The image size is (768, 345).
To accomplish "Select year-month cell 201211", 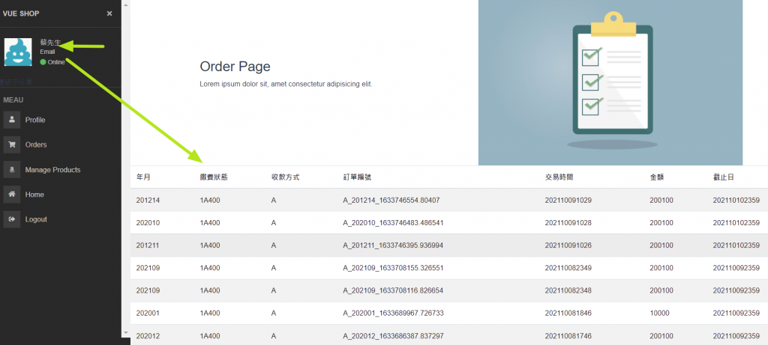I will tap(148, 245).
